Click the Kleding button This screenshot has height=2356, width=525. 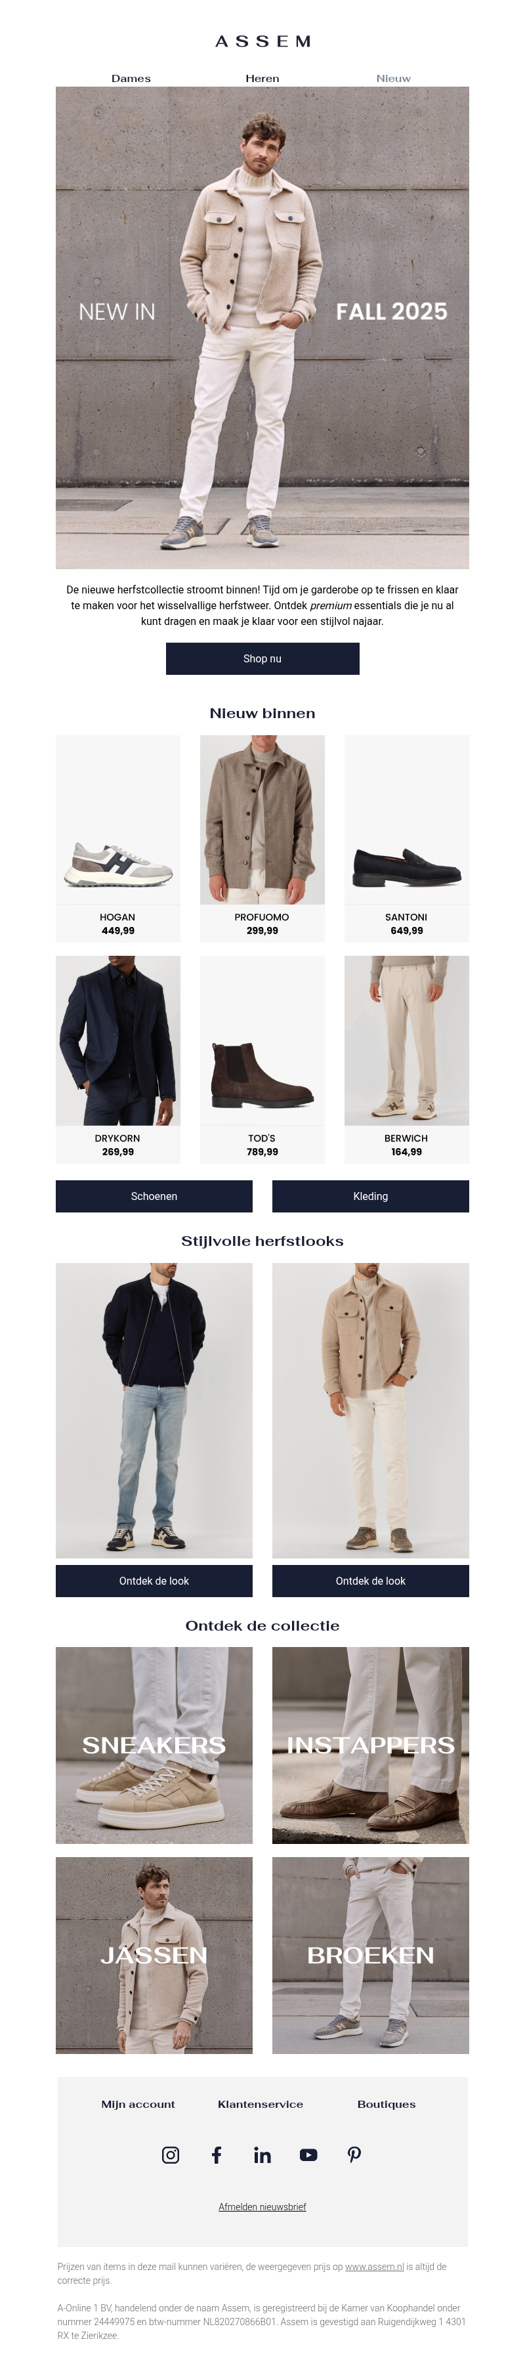pyautogui.click(x=370, y=1196)
